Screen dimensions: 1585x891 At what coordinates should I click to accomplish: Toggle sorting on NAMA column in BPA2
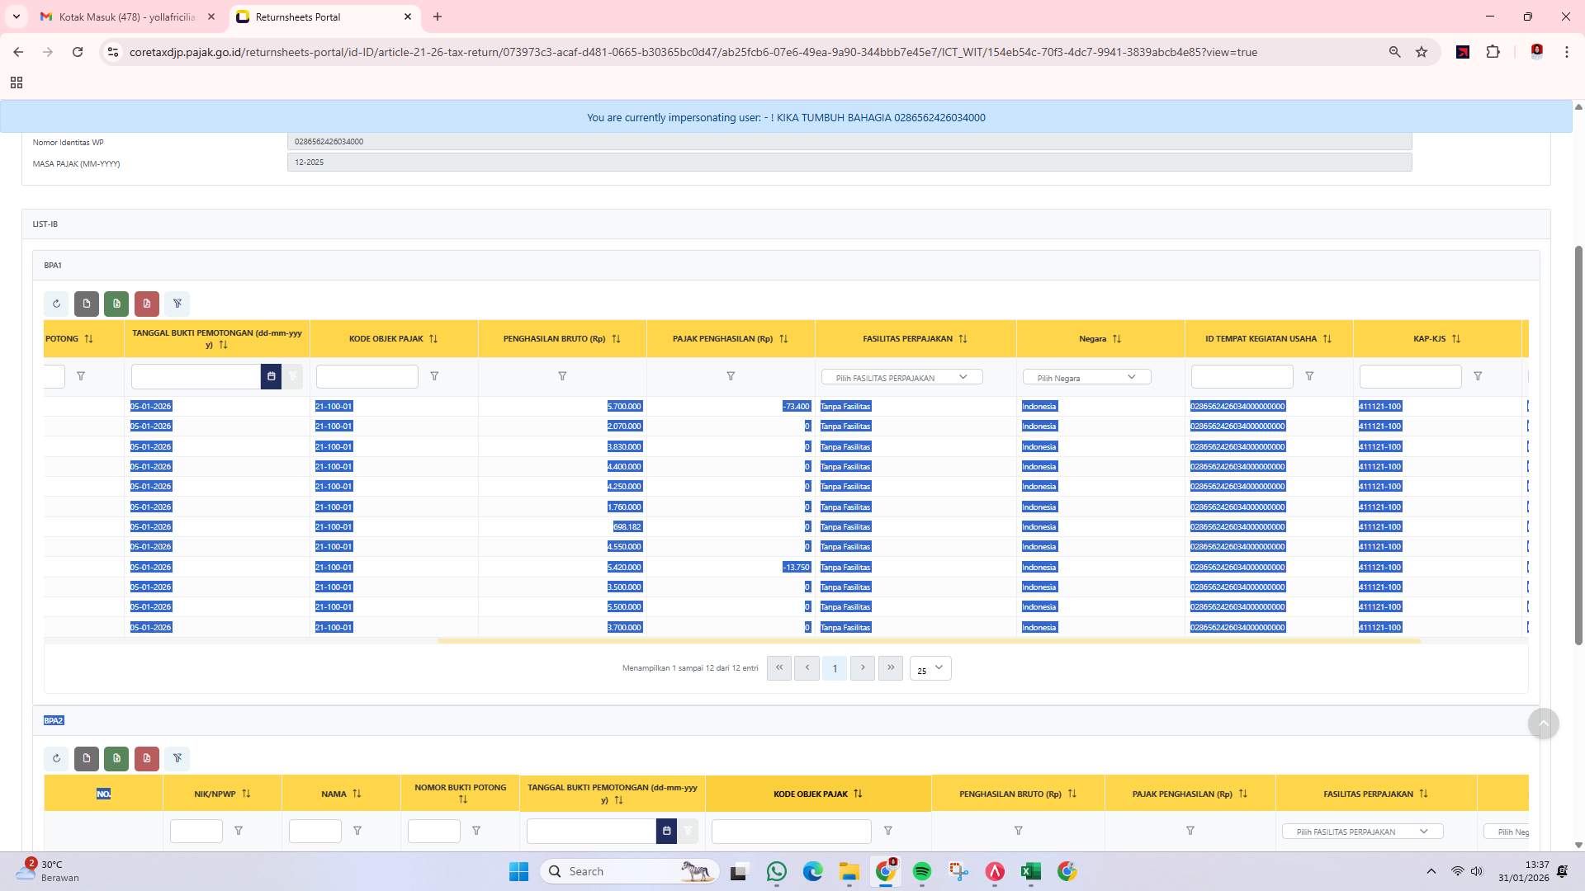(357, 793)
